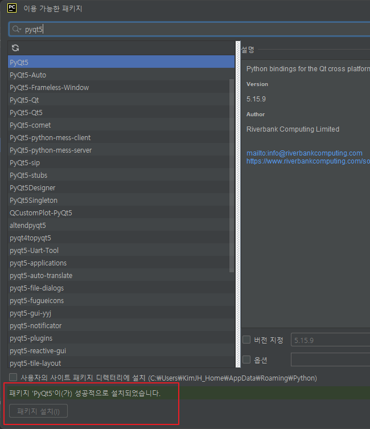The width and height of the screenshot is (370, 429).
Task: Select pyqt5-applications package
Action: 121,263
